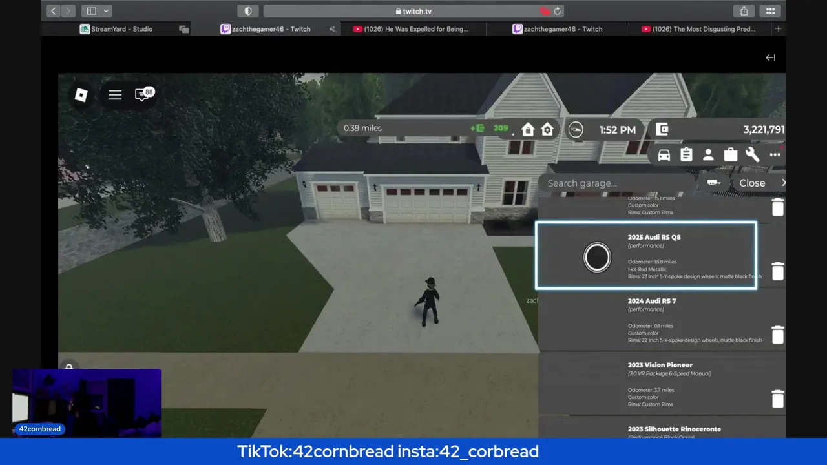The image size is (827, 465).
Task: Click the lock icon at game's lower left
Action: coord(69,368)
